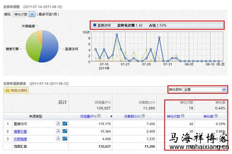This screenshot has height=154, width=232.
Task: Sort by 转化次数 column header
Action: click(174, 116)
